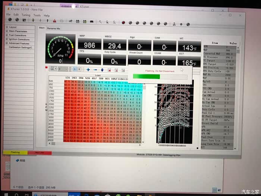This screenshot has height=196, width=261.
Task: Toggle the L button above the table
Action: coord(74,69)
